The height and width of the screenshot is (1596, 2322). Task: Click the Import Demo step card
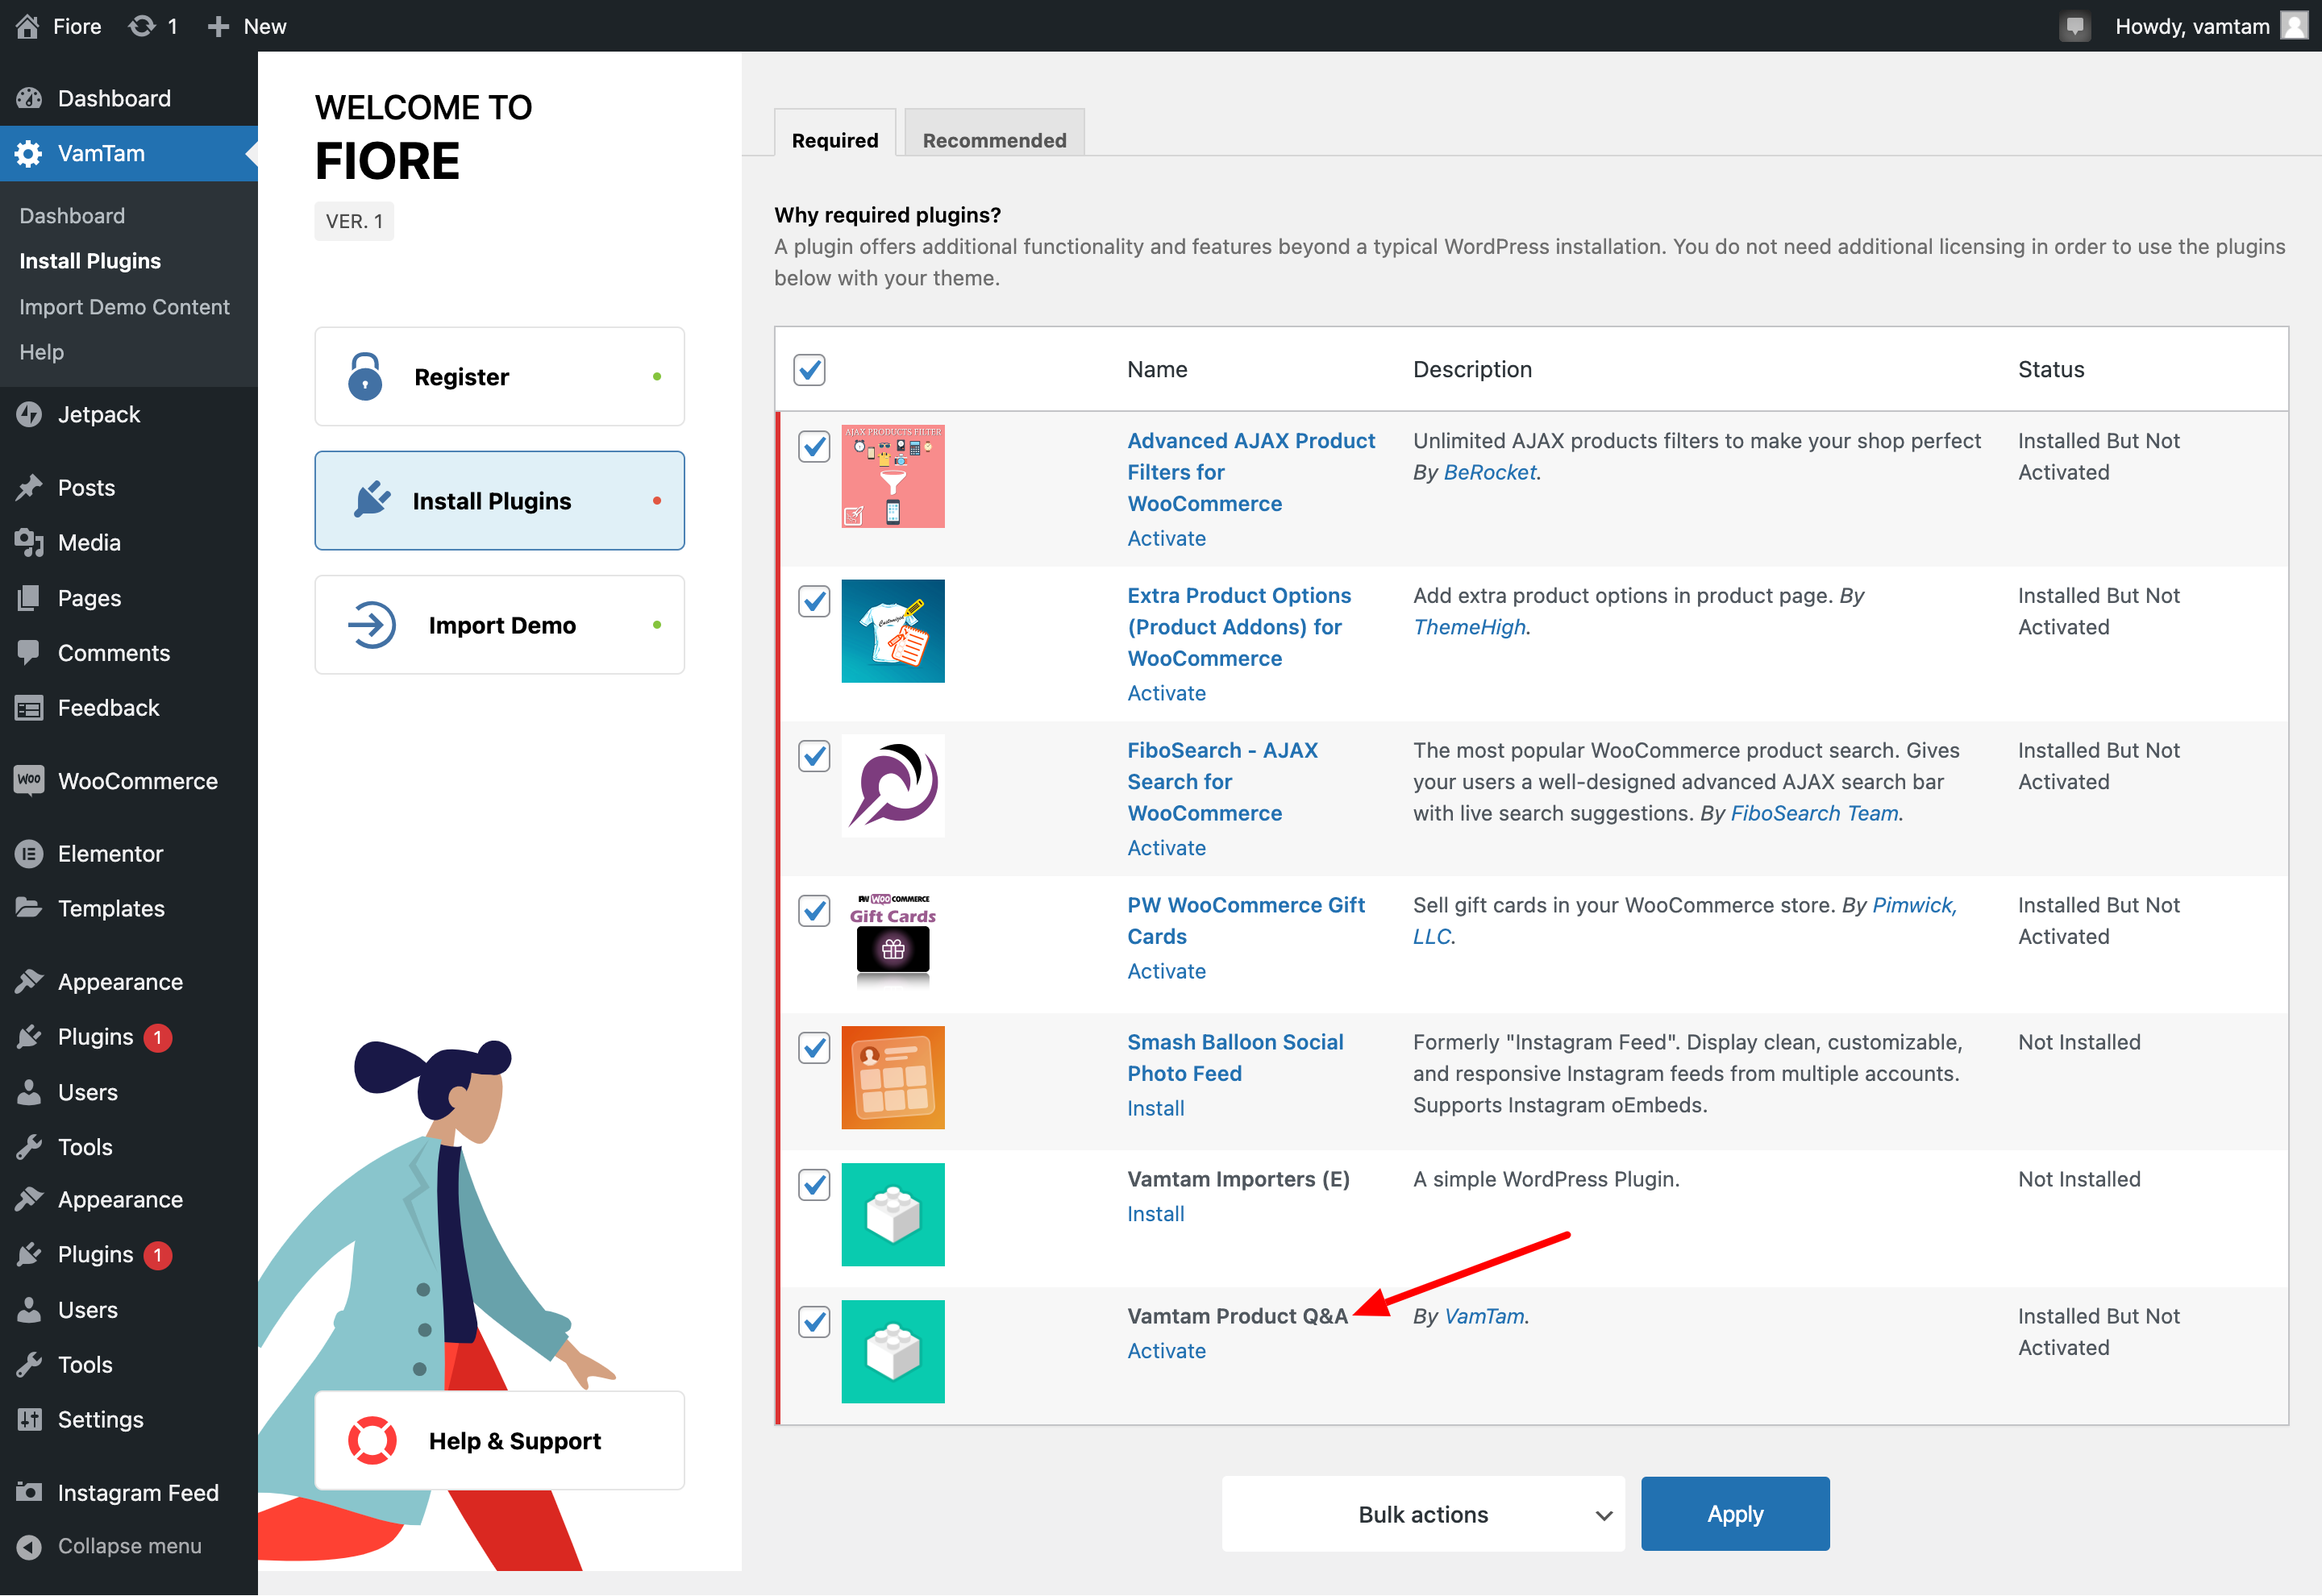coord(499,625)
